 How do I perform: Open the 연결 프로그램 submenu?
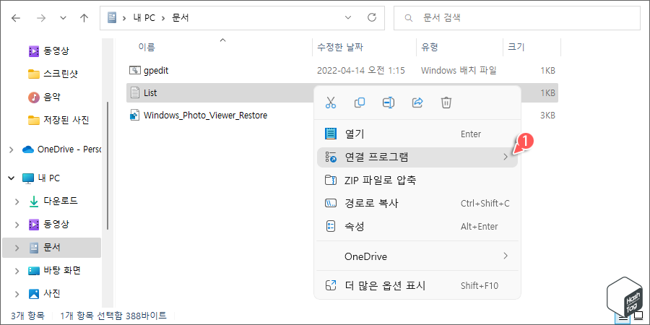(417, 157)
